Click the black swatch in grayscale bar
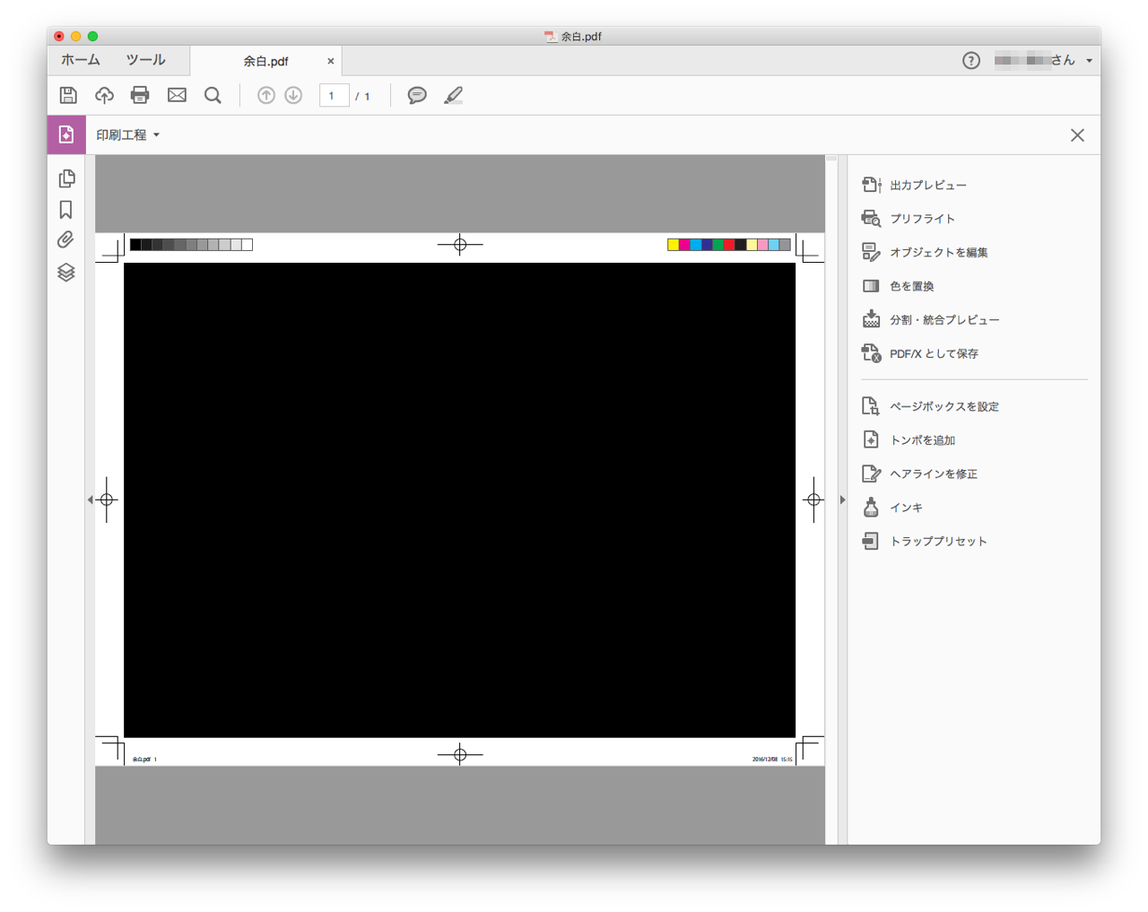 (135, 245)
